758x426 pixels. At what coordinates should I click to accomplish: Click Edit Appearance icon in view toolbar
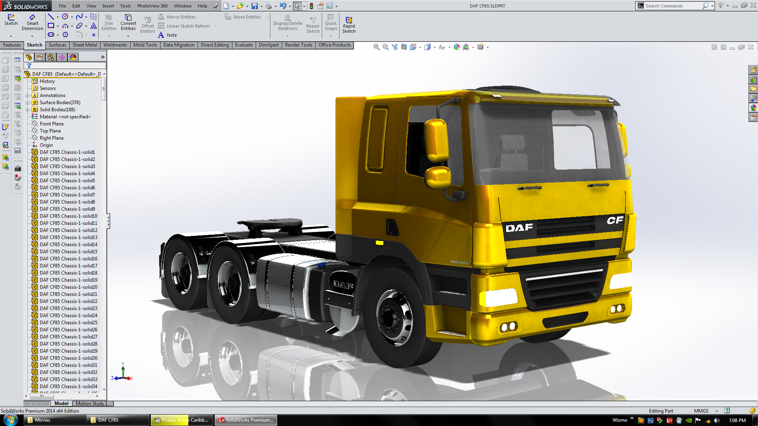pyautogui.click(x=457, y=47)
